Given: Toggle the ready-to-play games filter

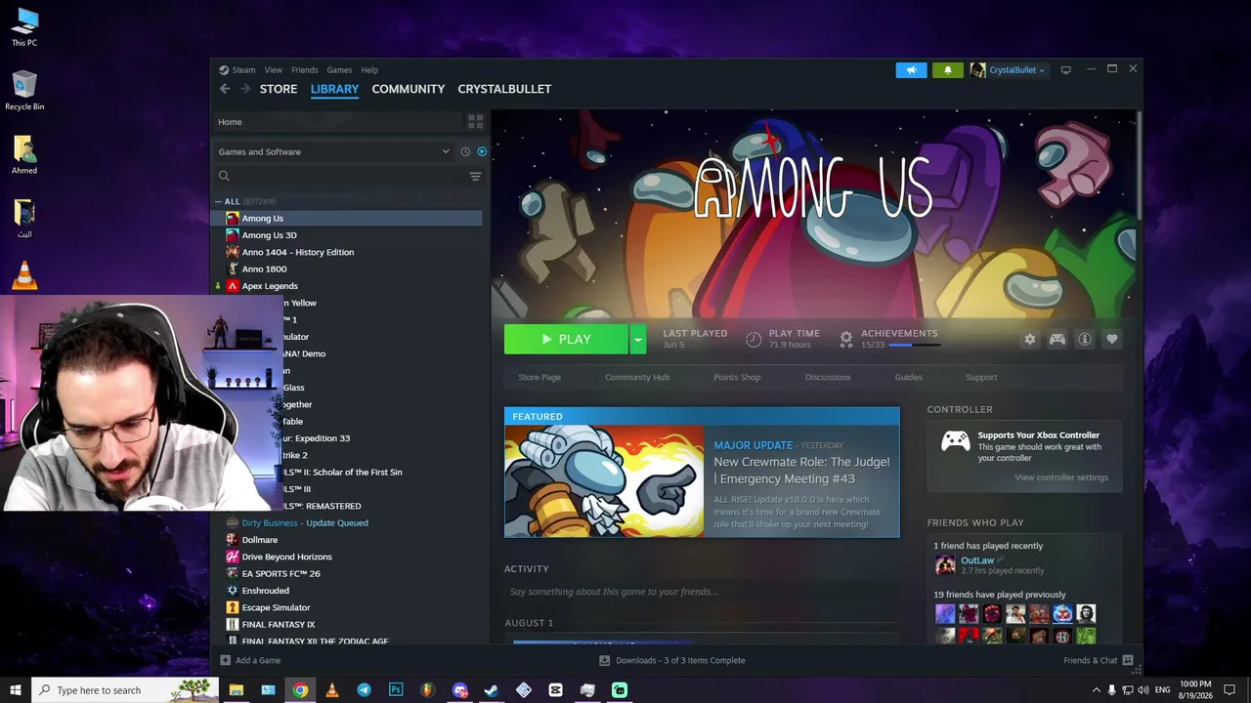Looking at the screenshot, I should 482,151.
